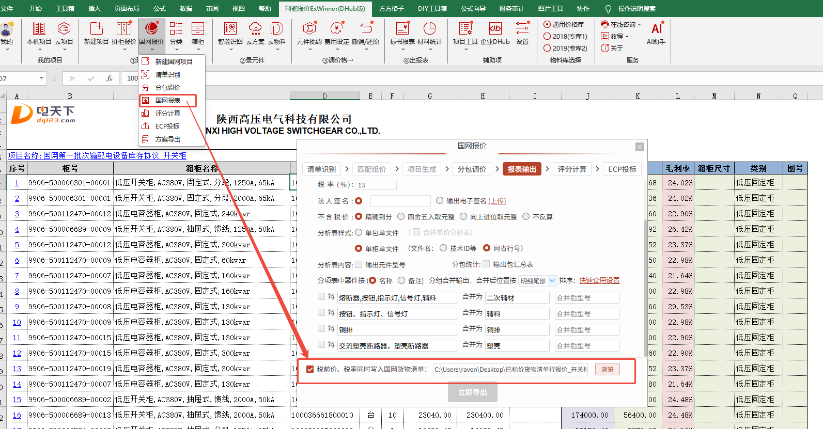Choose 分包调价 from the dropdown menu
The width and height of the screenshot is (823, 429).
tap(168, 87)
